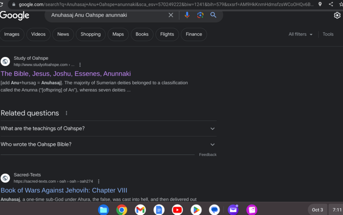The image size is (343, 215).
Task: Open calendar via Oct 3 date
Action: [x=317, y=210]
